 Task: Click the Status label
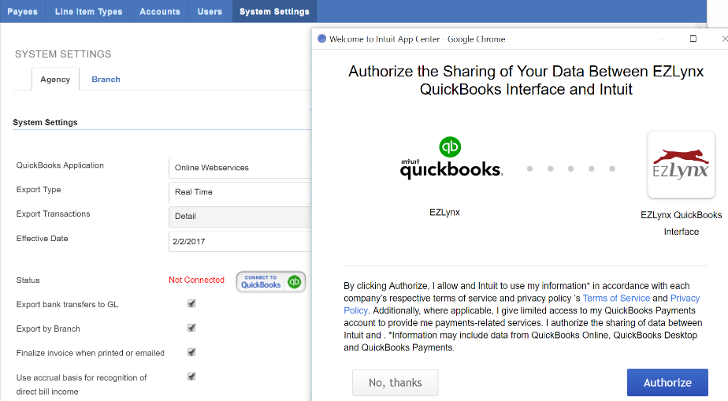(x=28, y=280)
